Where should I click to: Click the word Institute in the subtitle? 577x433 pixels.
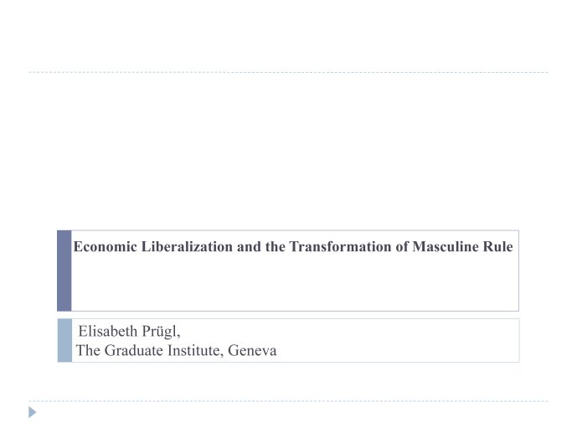[x=195, y=350]
